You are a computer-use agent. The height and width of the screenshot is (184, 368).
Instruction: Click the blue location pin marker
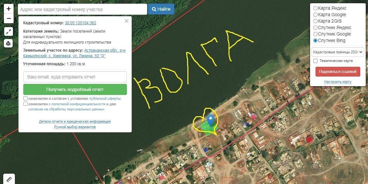[x=211, y=120]
